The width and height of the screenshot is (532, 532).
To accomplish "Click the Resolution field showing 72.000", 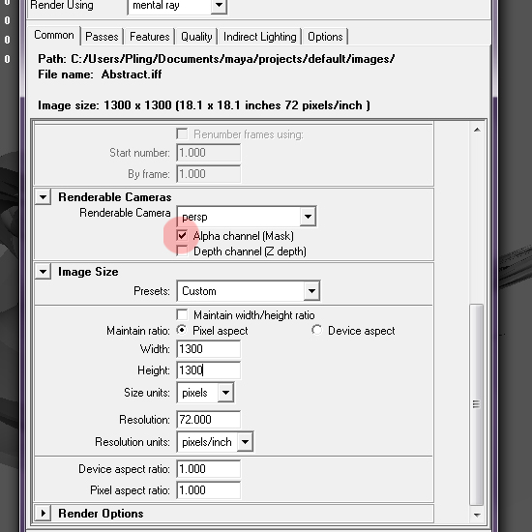I will click(x=208, y=420).
